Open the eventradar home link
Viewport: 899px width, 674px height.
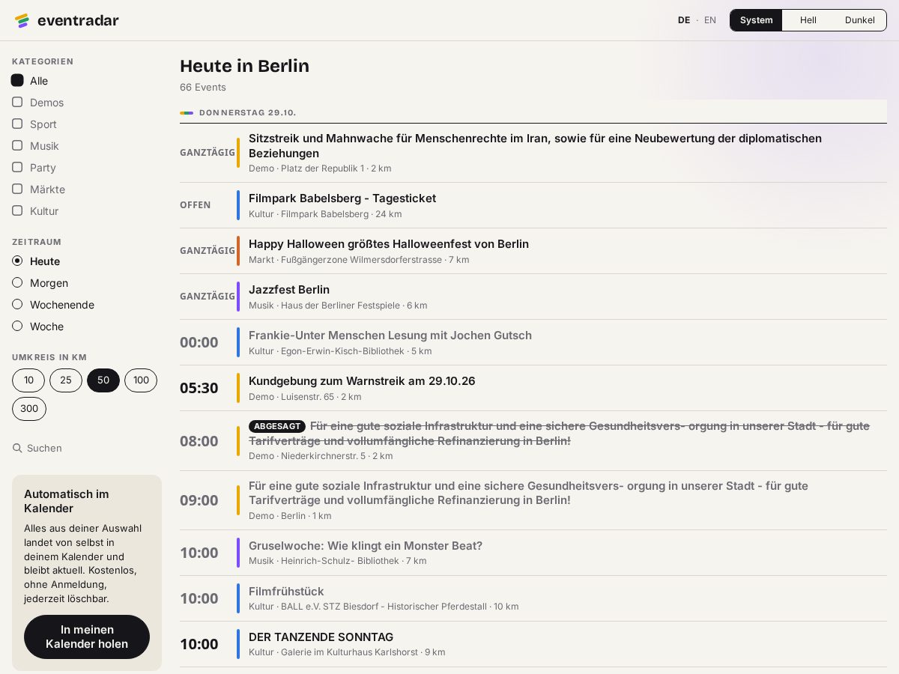tap(67, 20)
